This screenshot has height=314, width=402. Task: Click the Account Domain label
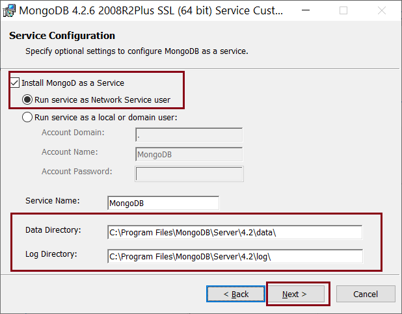[x=73, y=133]
